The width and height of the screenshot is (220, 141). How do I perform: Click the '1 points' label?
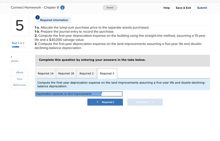[x=14, y=59]
